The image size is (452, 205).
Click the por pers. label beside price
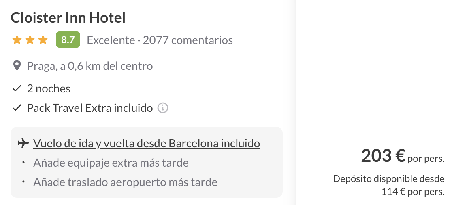[x=426, y=159]
